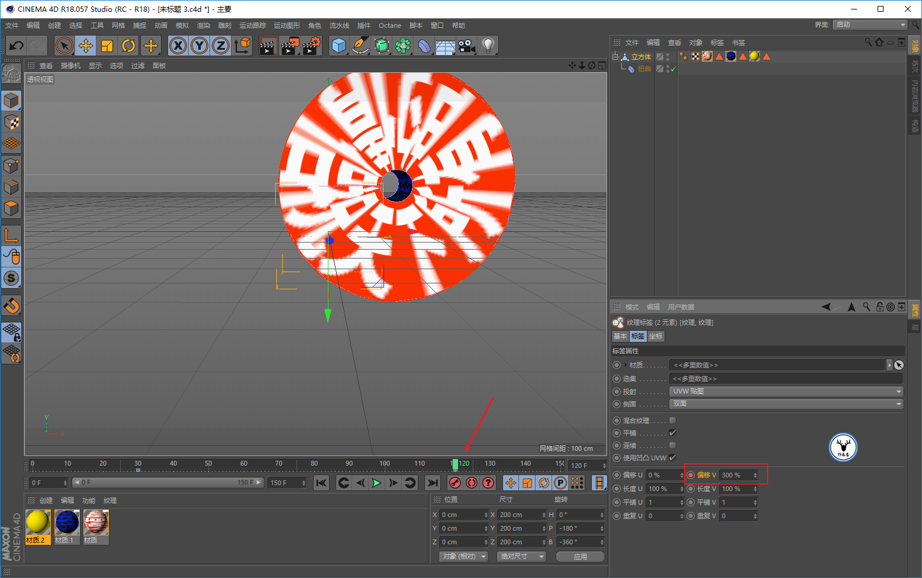922x578 pixels.
Task: Collapse the 立方体 tree node
Action: coord(615,57)
